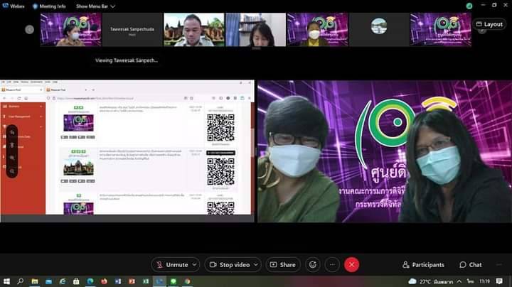Expand the User Management sidebar chevron
This screenshot has width=512, height=287.
pos(41,117)
